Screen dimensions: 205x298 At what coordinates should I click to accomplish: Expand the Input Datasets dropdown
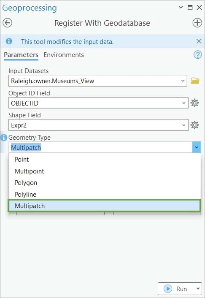[183, 81]
